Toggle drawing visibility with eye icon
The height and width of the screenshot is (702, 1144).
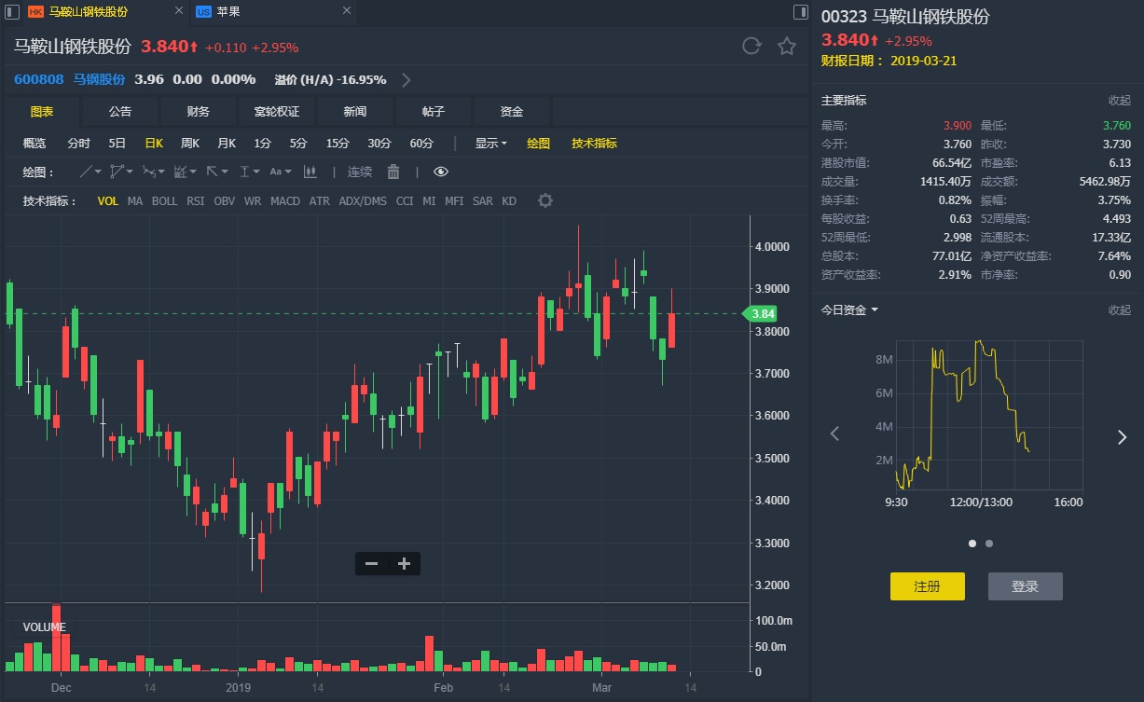(x=441, y=172)
